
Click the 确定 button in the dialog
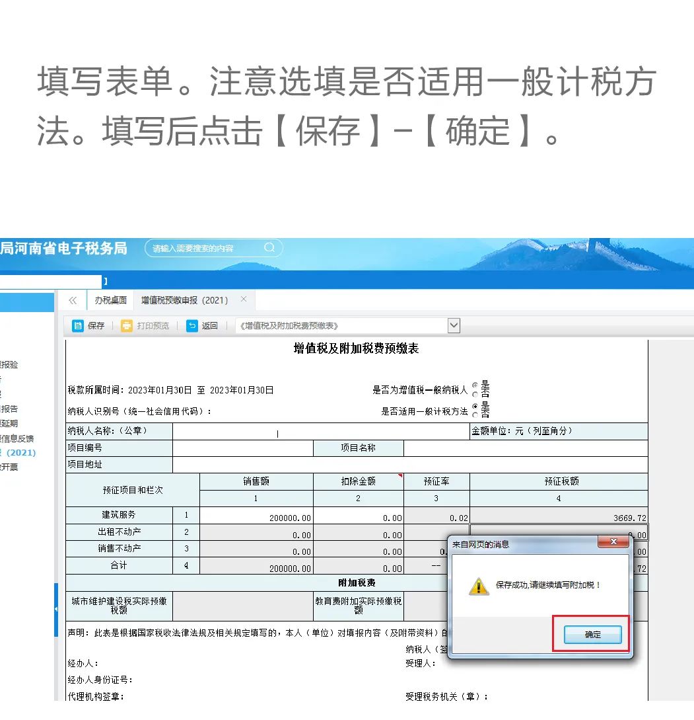click(592, 634)
